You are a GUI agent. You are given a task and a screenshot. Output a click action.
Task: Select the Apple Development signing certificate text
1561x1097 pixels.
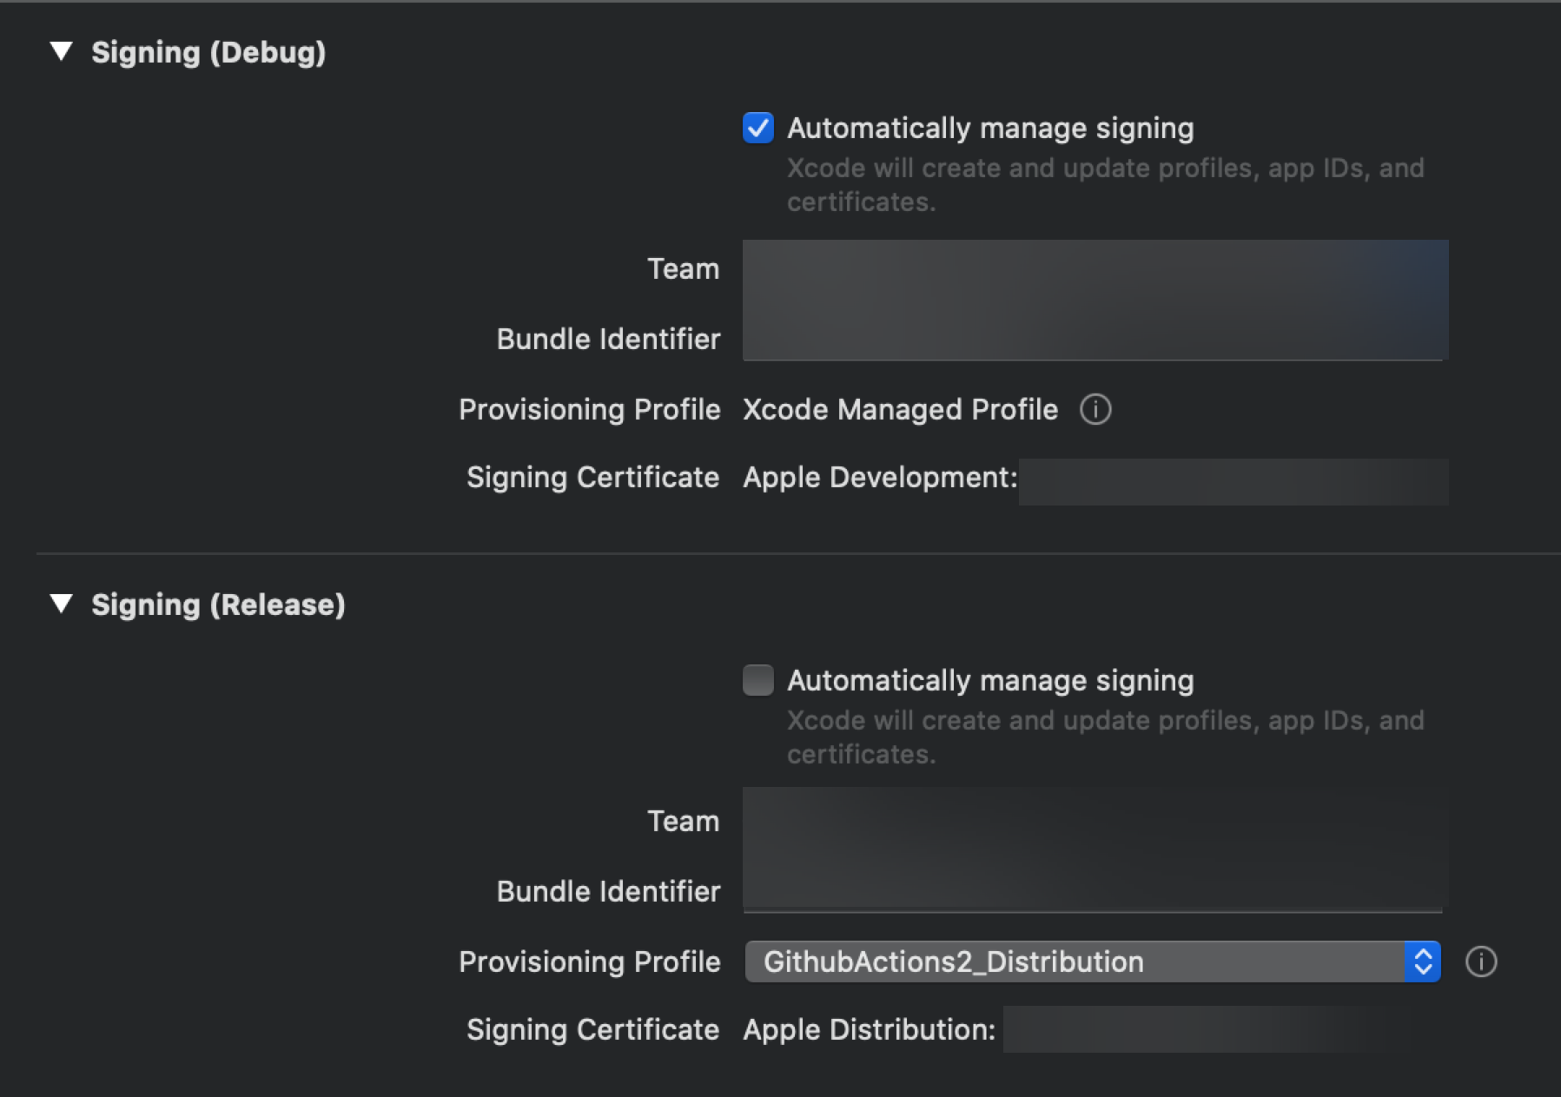pyautogui.click(x=880, y=478)
